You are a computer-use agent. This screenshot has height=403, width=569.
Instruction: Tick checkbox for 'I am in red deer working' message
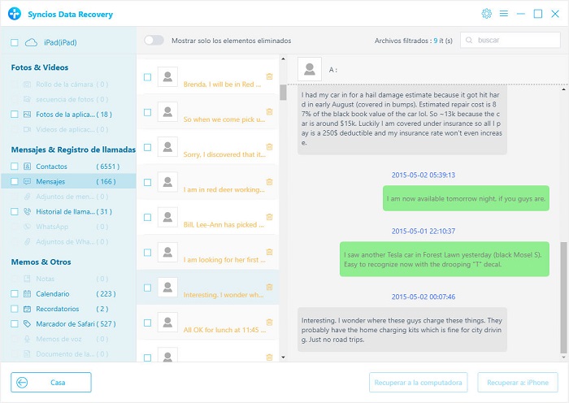click(147, 182)
